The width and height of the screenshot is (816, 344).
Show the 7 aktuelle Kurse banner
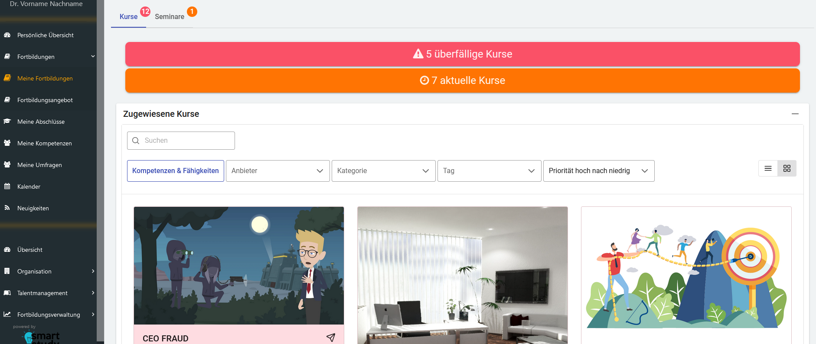[x=462, y=80]
